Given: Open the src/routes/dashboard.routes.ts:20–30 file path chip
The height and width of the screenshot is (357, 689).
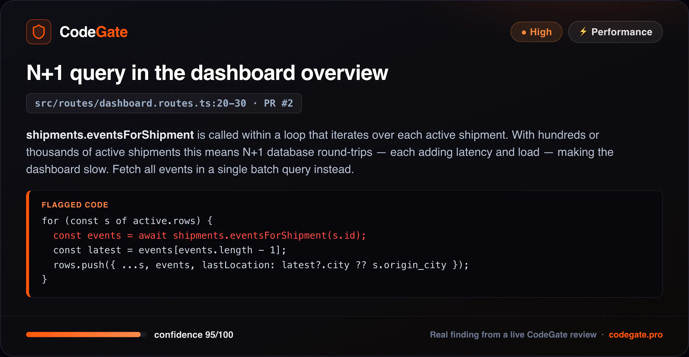Looking at the screenshot, I should coord(164,103).
